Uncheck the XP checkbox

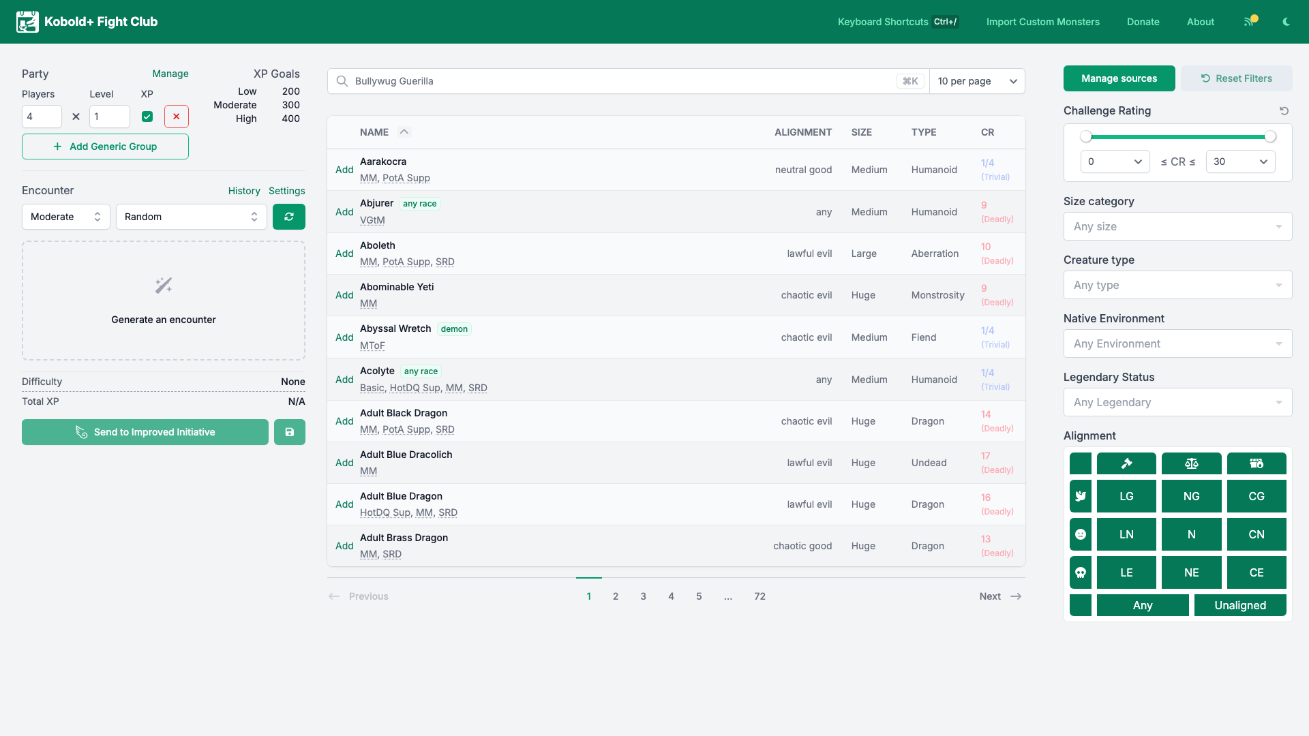coord(147,117)
